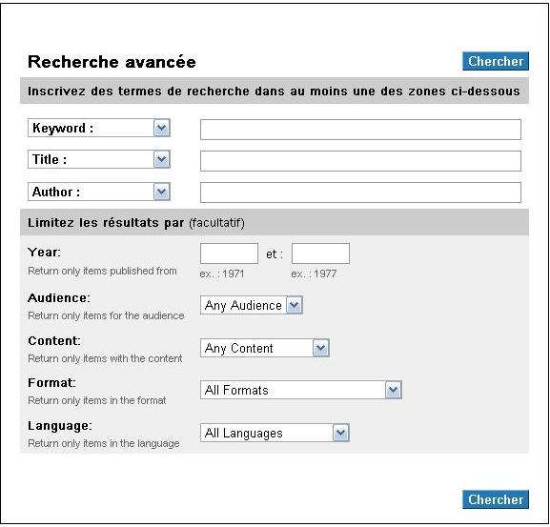Focus the Author search text field
Screen dimensions: 550x527
click(360, 193)
